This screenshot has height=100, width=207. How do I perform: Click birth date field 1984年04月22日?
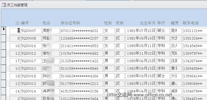141,91
